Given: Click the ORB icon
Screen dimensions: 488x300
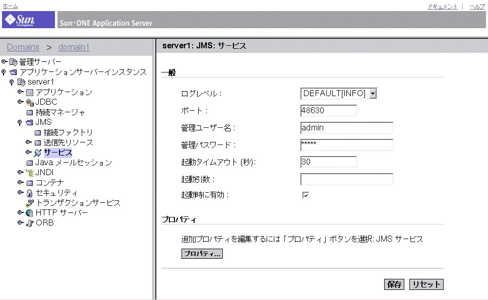Looking at the screenshot, I should (30, 223).
